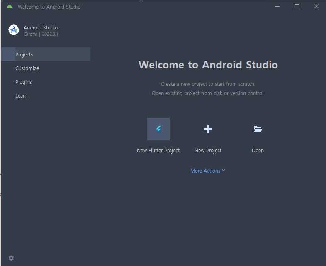Select the Projects tab in the sidebar
The width and height of the screenshot is (326, 266).
(x=46, y=54)
